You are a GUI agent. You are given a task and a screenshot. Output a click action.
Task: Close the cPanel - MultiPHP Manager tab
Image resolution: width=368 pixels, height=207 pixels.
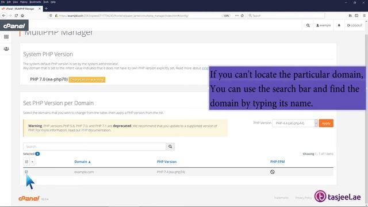click(40, 9)
